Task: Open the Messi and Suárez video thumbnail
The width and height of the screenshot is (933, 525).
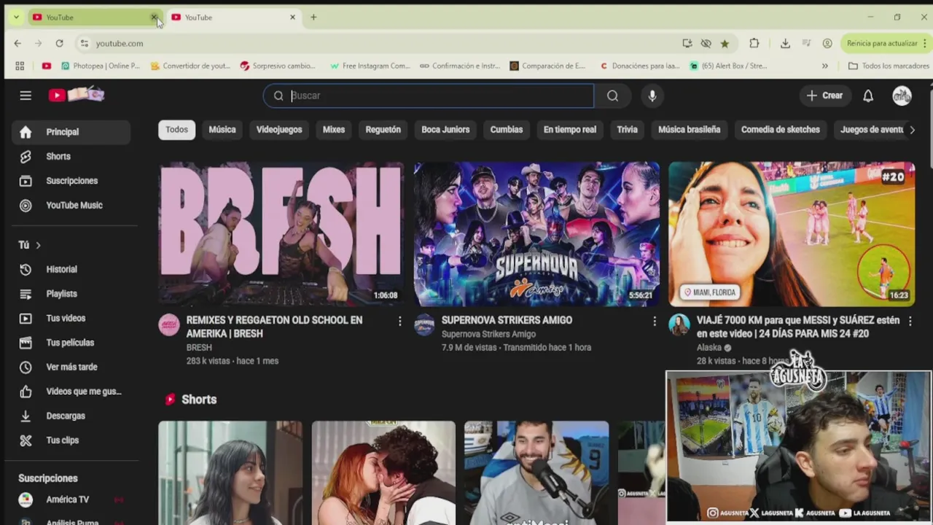Action: pos(792,233)
